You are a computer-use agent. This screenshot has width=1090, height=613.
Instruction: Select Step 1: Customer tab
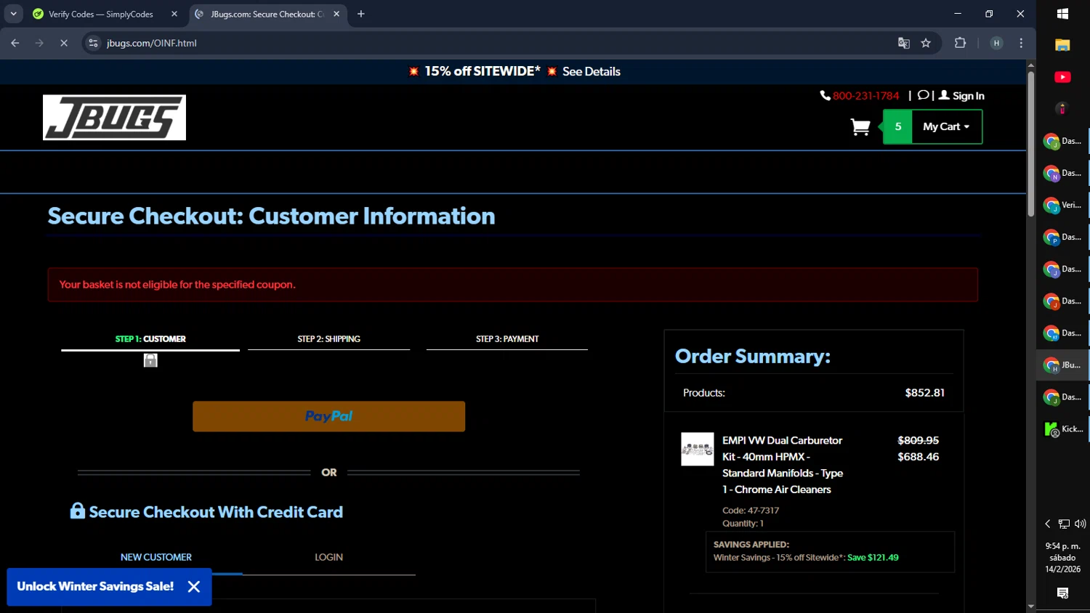click(150, 339)
